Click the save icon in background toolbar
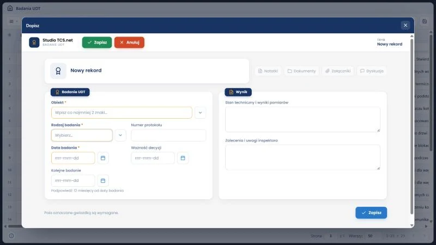Image resolution: width=436 pixels, height=245 pixels. click(x=425, y=21)
